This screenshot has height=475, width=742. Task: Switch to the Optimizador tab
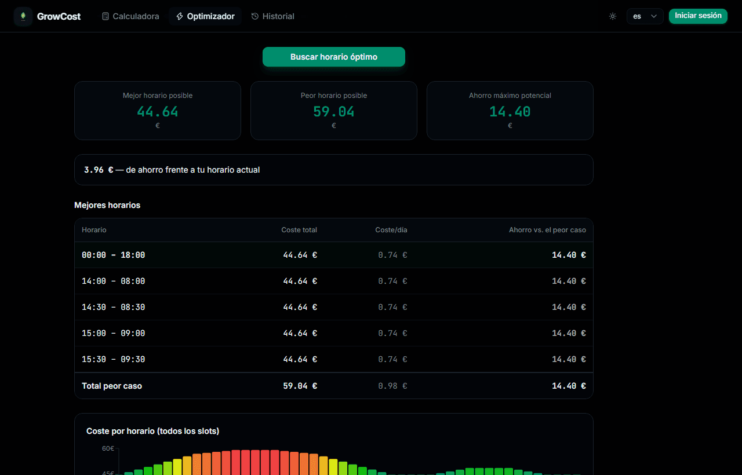point(205,16)
